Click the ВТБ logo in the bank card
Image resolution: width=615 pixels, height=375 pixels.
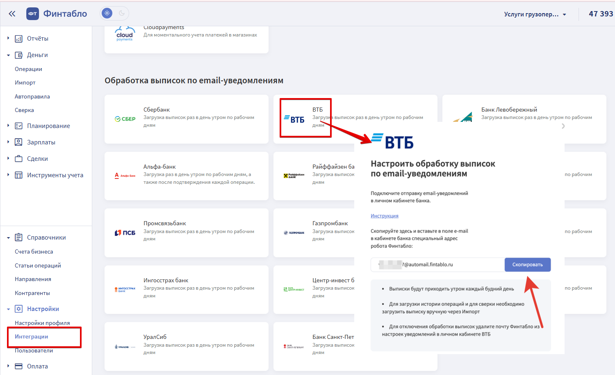[294, 119]
